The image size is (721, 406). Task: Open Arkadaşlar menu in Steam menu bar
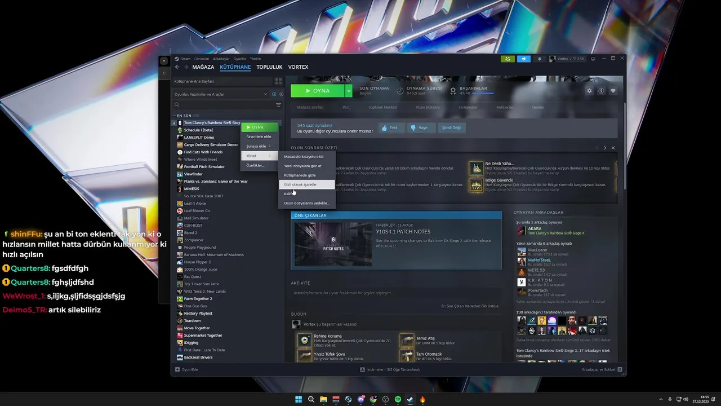coord(221,59)
